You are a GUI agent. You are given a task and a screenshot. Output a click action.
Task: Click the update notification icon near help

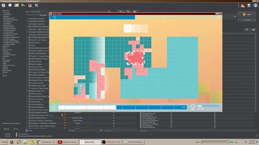click(x=249, y=5)
